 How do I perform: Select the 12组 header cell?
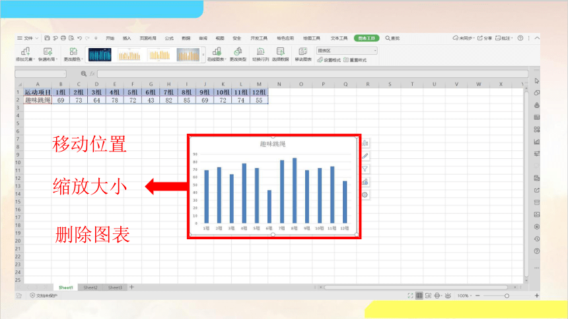(259, 92)
